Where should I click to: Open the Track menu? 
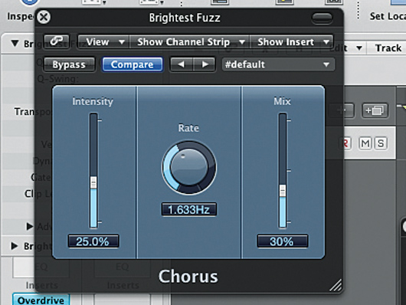(388, 48)
